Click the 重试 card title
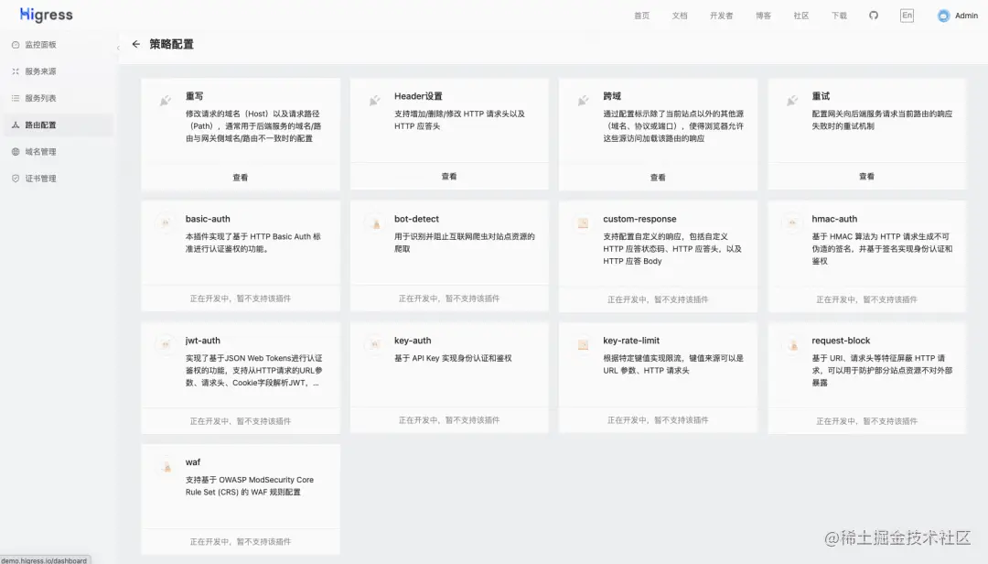The height and width of the screenshot is (564, 988). tap(821, 96)
